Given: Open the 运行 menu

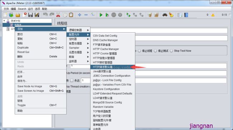Looking at the screenshot, I should point(30,9).
